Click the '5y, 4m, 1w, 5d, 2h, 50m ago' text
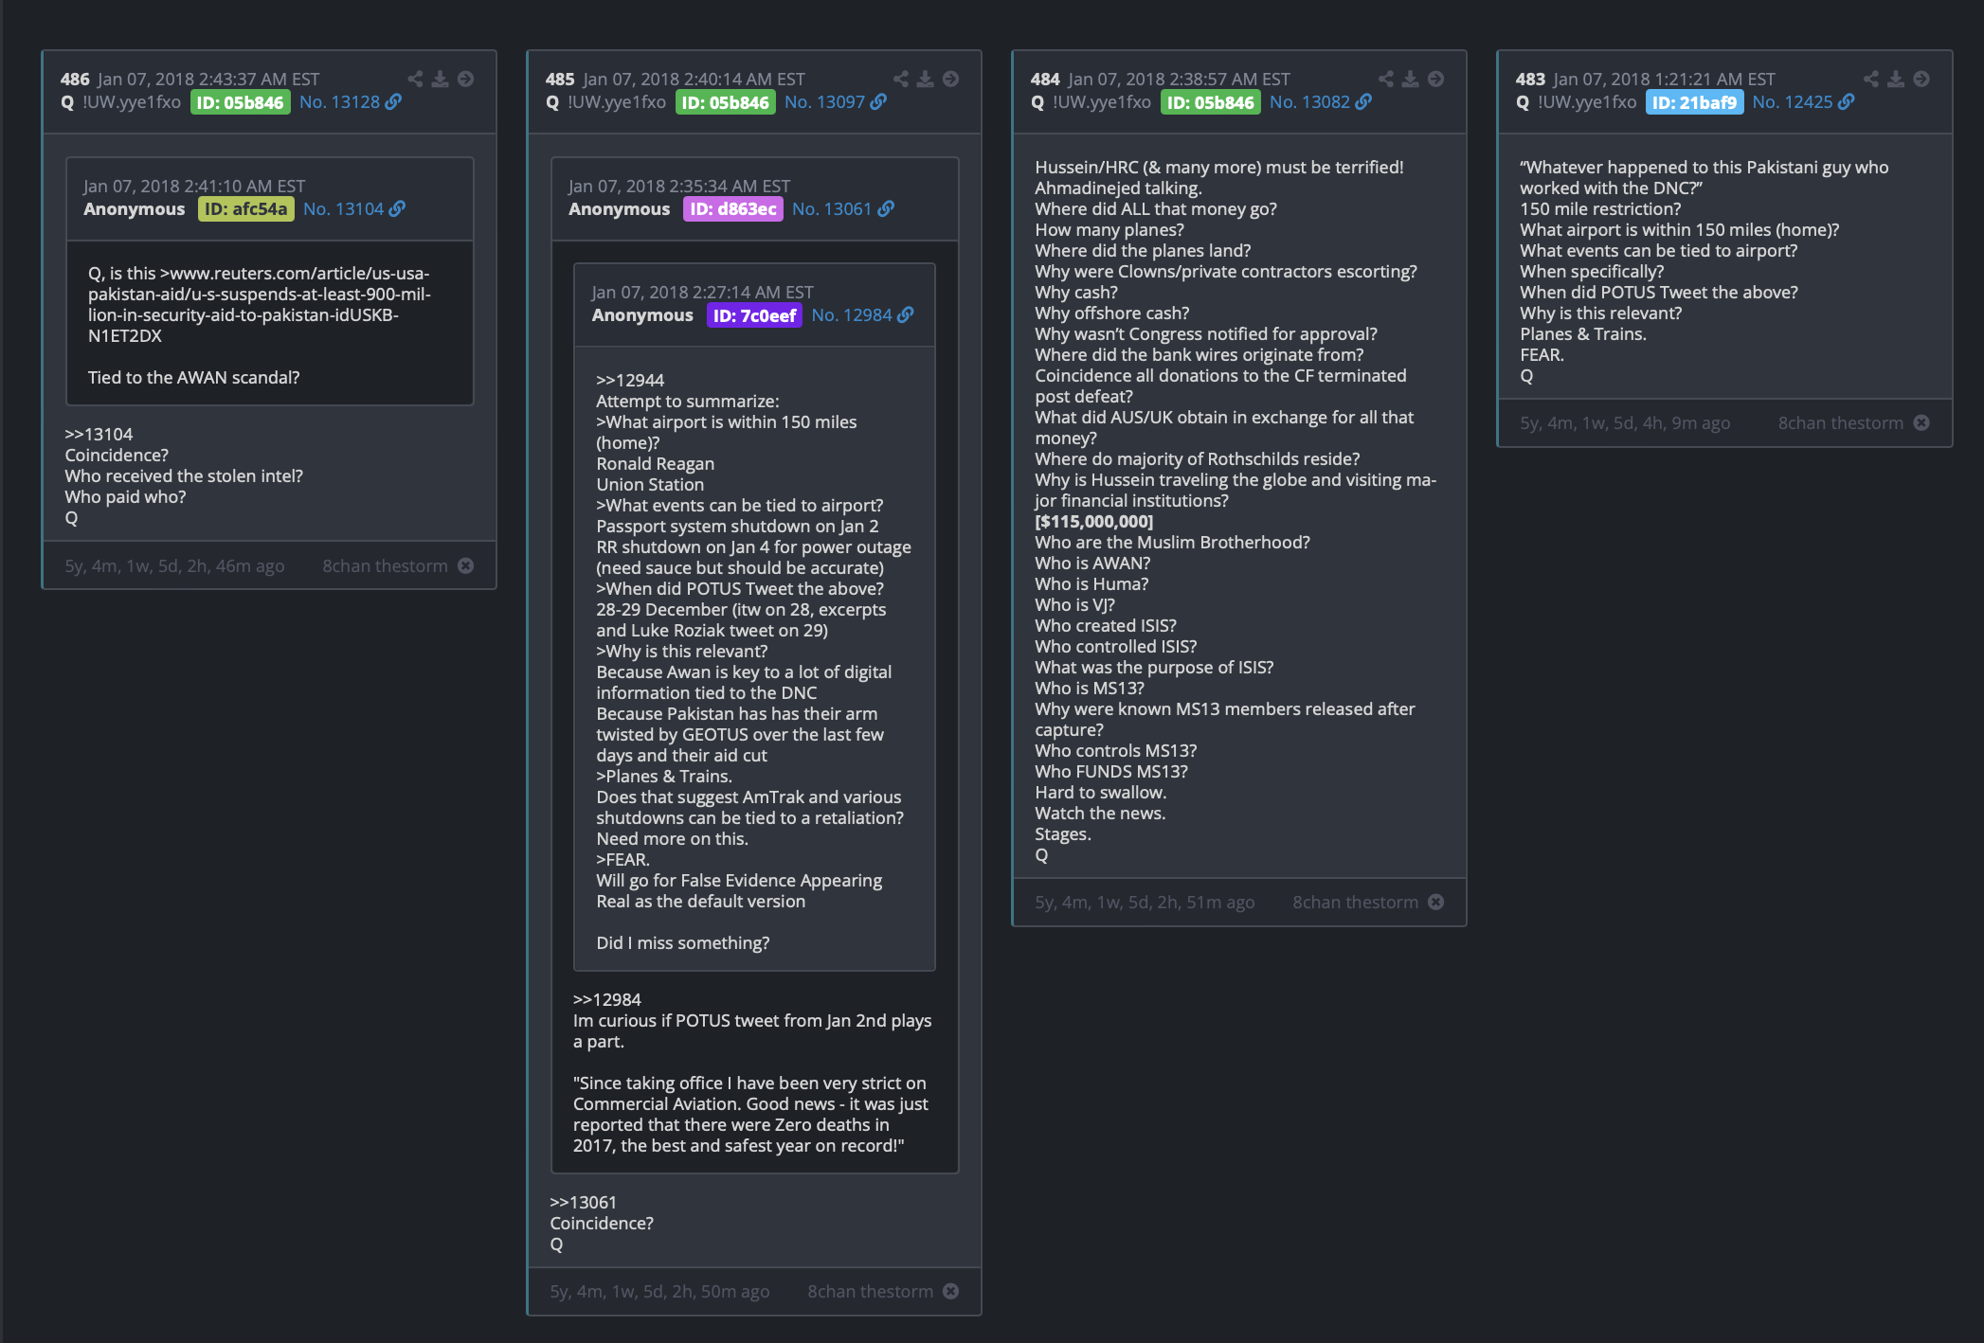The height and width of the screenshot is (1343, 1984). (659, 1291)
